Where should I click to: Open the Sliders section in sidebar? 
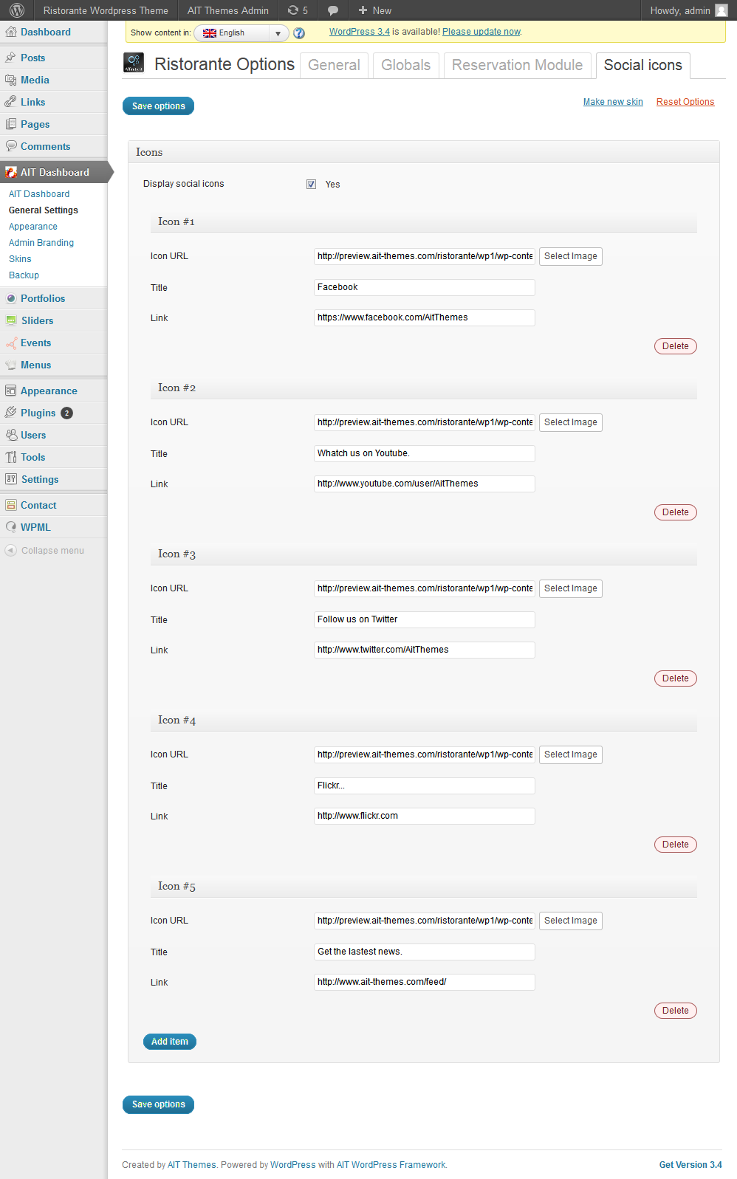coord(37,320)
